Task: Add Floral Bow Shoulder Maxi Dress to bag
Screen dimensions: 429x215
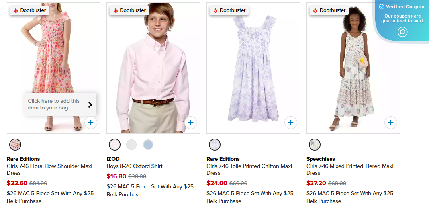Action: pos(91,123)
